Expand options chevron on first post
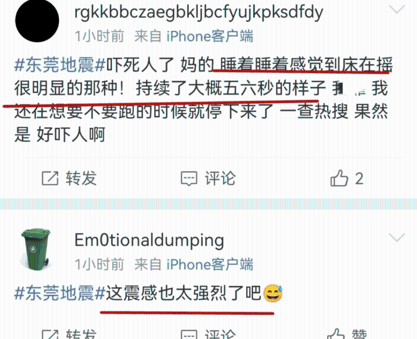The width and height of the screenshot is (417, 339). point(397,10)
